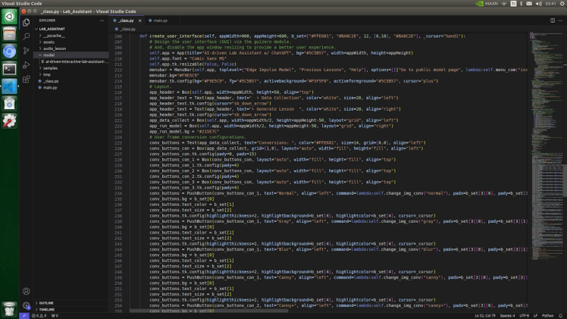567x319 pixels.
Task: Expand the audio_lesson folder
Action: tap(54, 48)
